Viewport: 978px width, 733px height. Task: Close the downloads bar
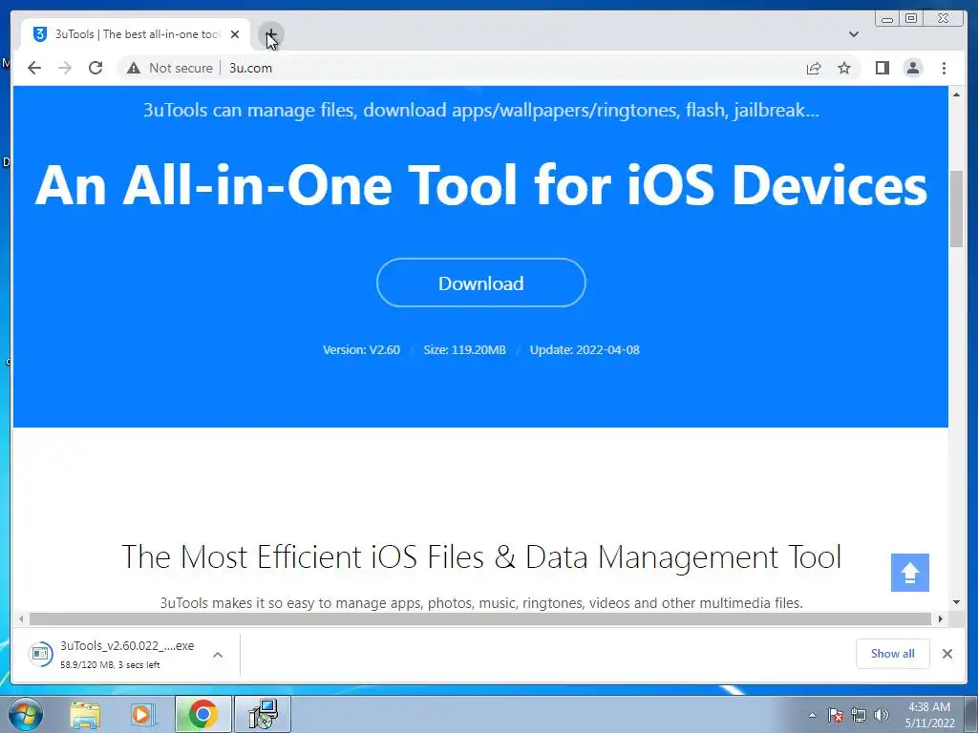[x=946, y=653]
